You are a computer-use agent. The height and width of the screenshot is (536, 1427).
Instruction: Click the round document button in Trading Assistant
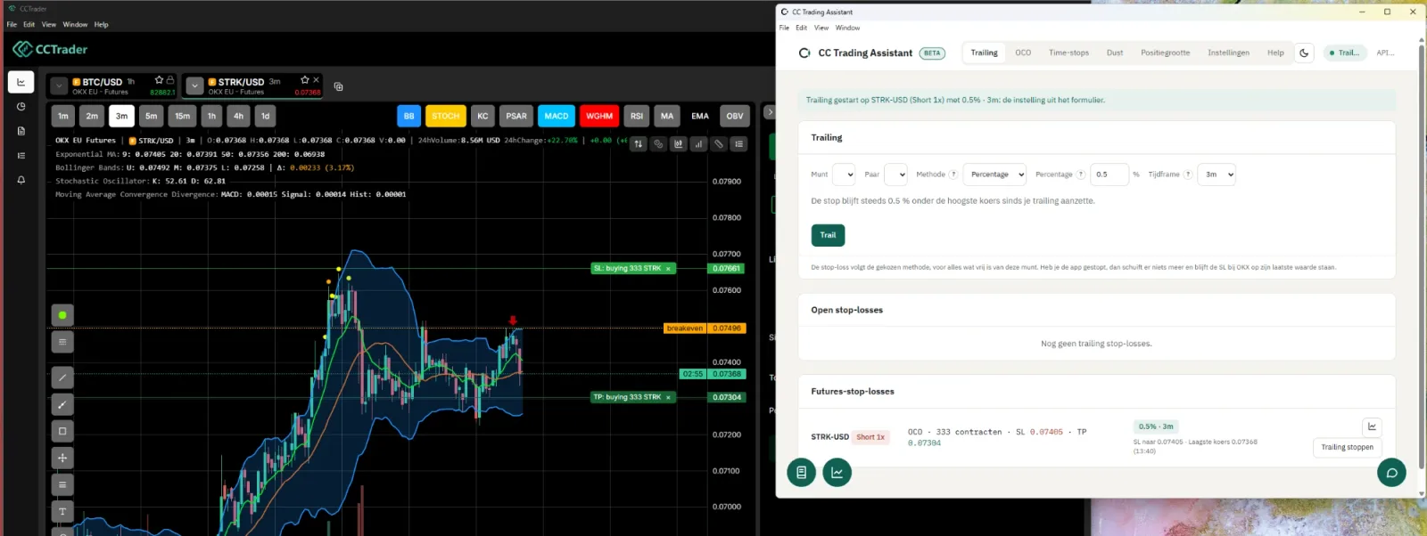click(801, 473)
